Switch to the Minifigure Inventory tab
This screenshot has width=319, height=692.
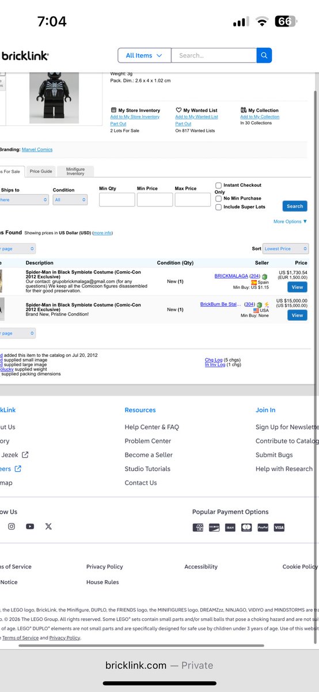coord(75,171)
